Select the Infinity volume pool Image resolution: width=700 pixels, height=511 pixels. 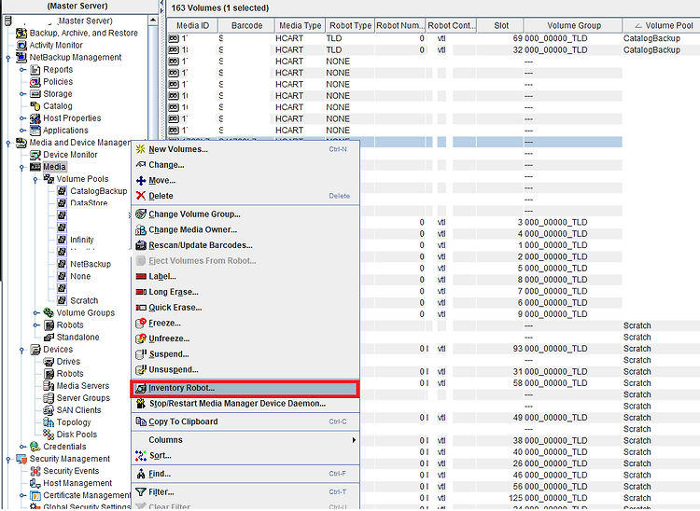pos(82,240)
